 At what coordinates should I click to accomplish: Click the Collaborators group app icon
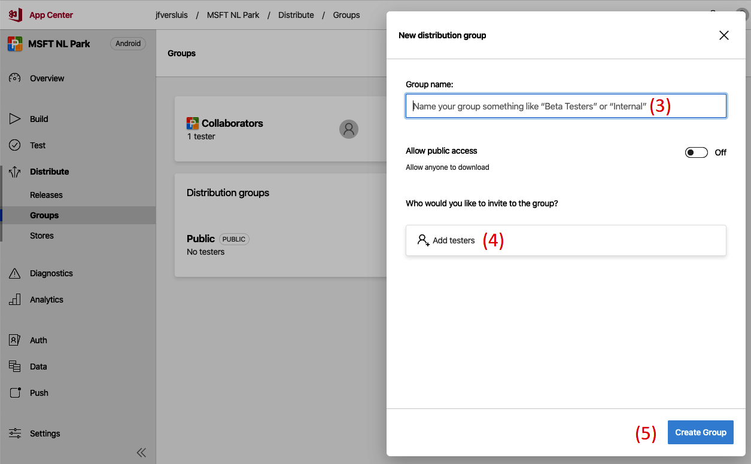[x=193, y=124]
